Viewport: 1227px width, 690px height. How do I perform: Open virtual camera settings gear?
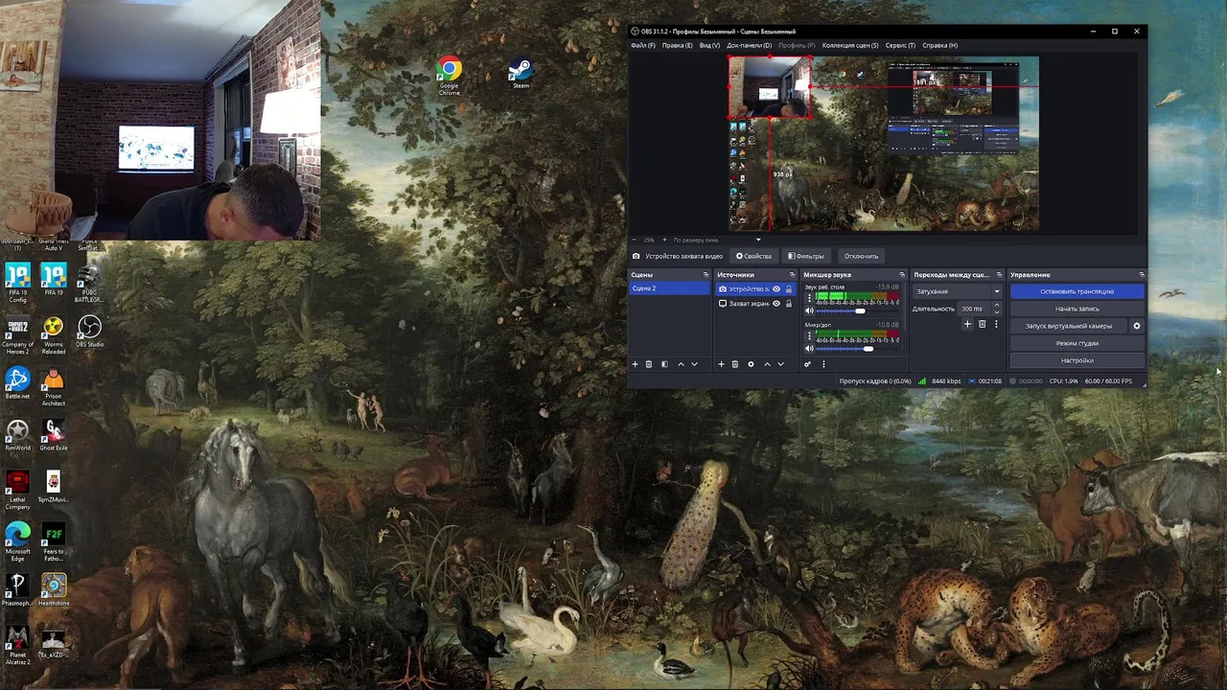click(1137, 326)
